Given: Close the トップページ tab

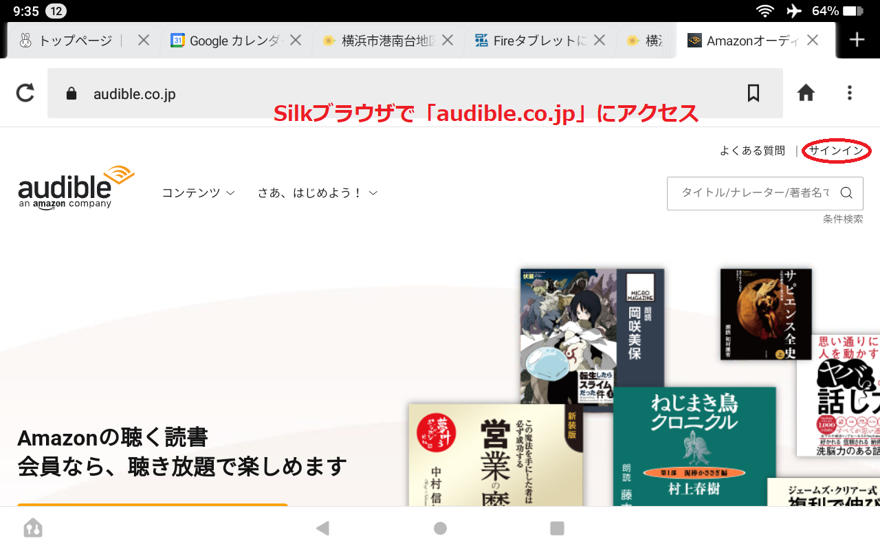Looking at the screenshot, I should point(144,41).
